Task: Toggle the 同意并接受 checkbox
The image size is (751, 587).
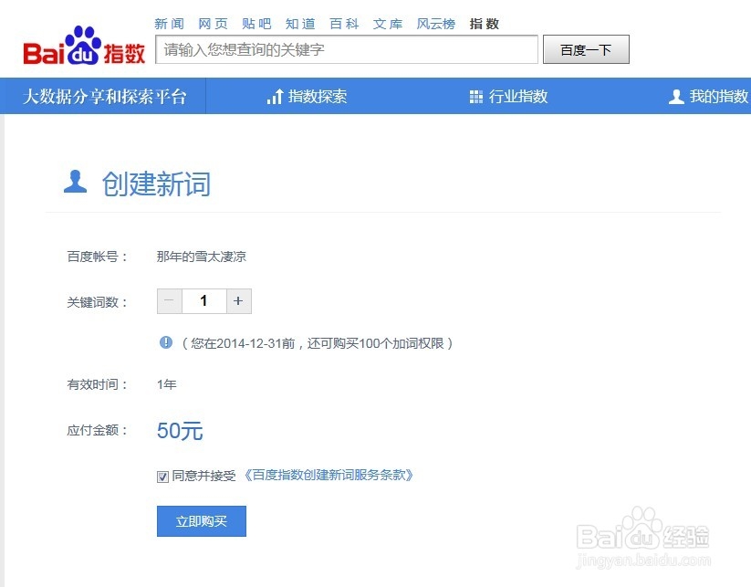Action: [162, 477]
